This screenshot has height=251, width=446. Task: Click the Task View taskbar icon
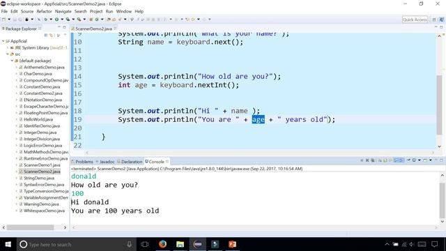[x=145, y=244]
